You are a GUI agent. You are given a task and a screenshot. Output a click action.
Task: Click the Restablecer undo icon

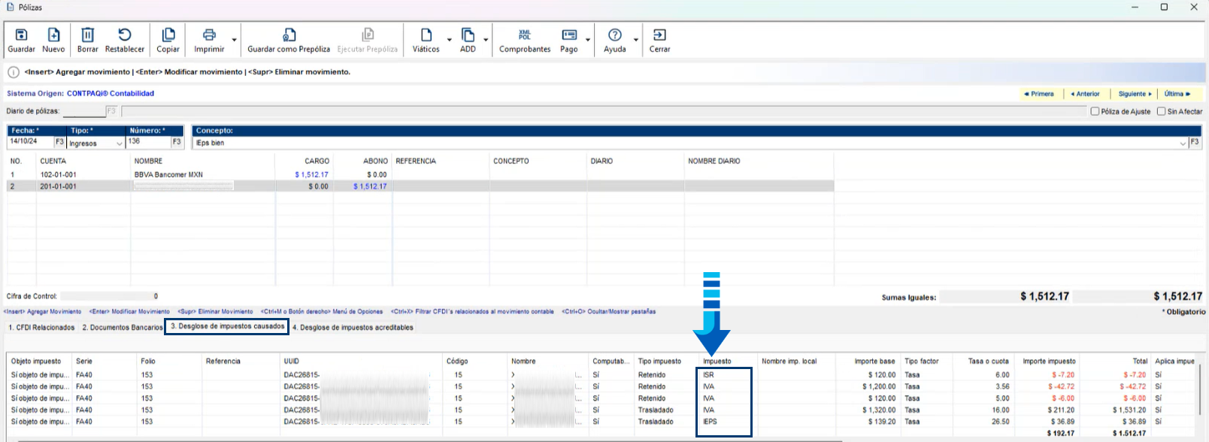[124, 35]
